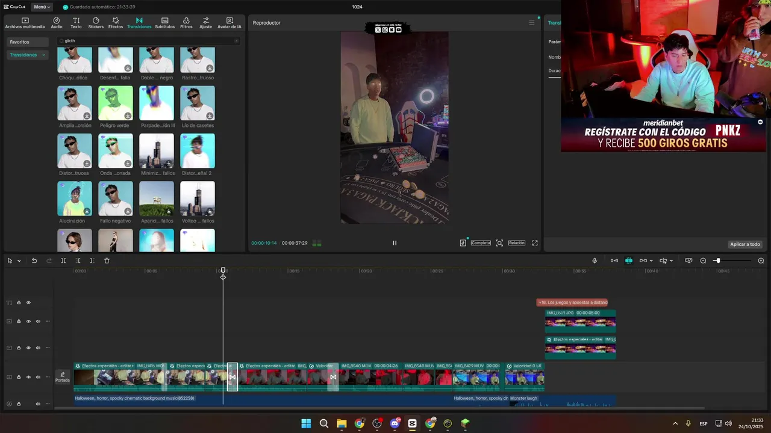771x433 pixels.
Task: Open more options for top overlay track
Action: coord(48,321)
